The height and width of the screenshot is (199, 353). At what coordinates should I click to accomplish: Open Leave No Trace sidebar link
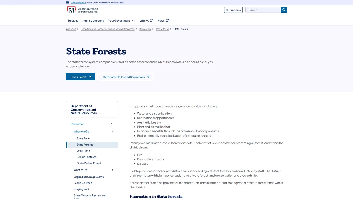point(83,183)
